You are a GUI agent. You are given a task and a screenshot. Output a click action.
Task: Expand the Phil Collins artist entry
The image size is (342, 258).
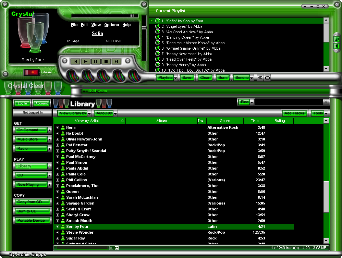coord(58,180)
